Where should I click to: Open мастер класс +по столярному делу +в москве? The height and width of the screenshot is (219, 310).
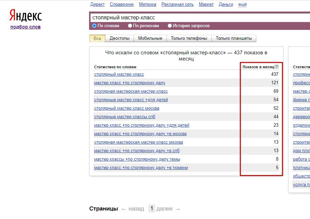click(140, 134)
